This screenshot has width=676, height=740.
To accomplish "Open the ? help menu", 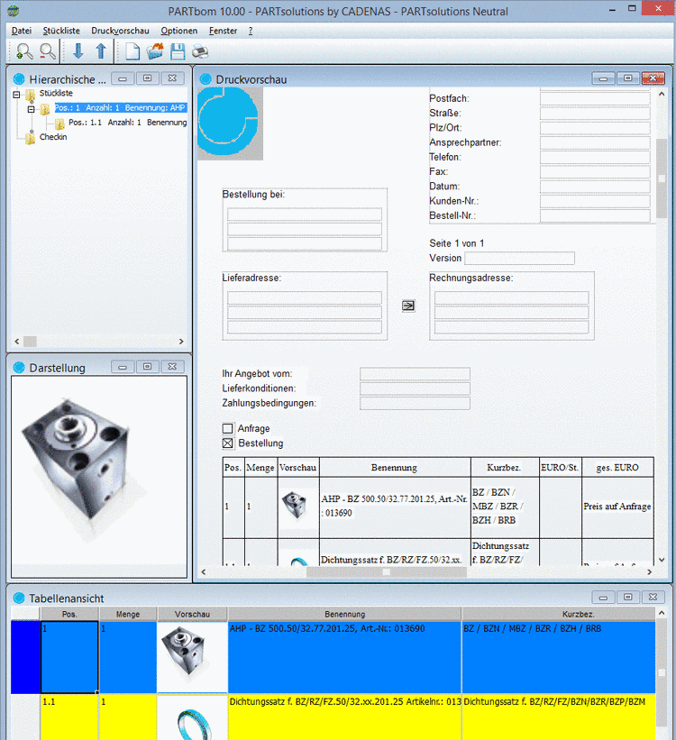I will (251, 31).
